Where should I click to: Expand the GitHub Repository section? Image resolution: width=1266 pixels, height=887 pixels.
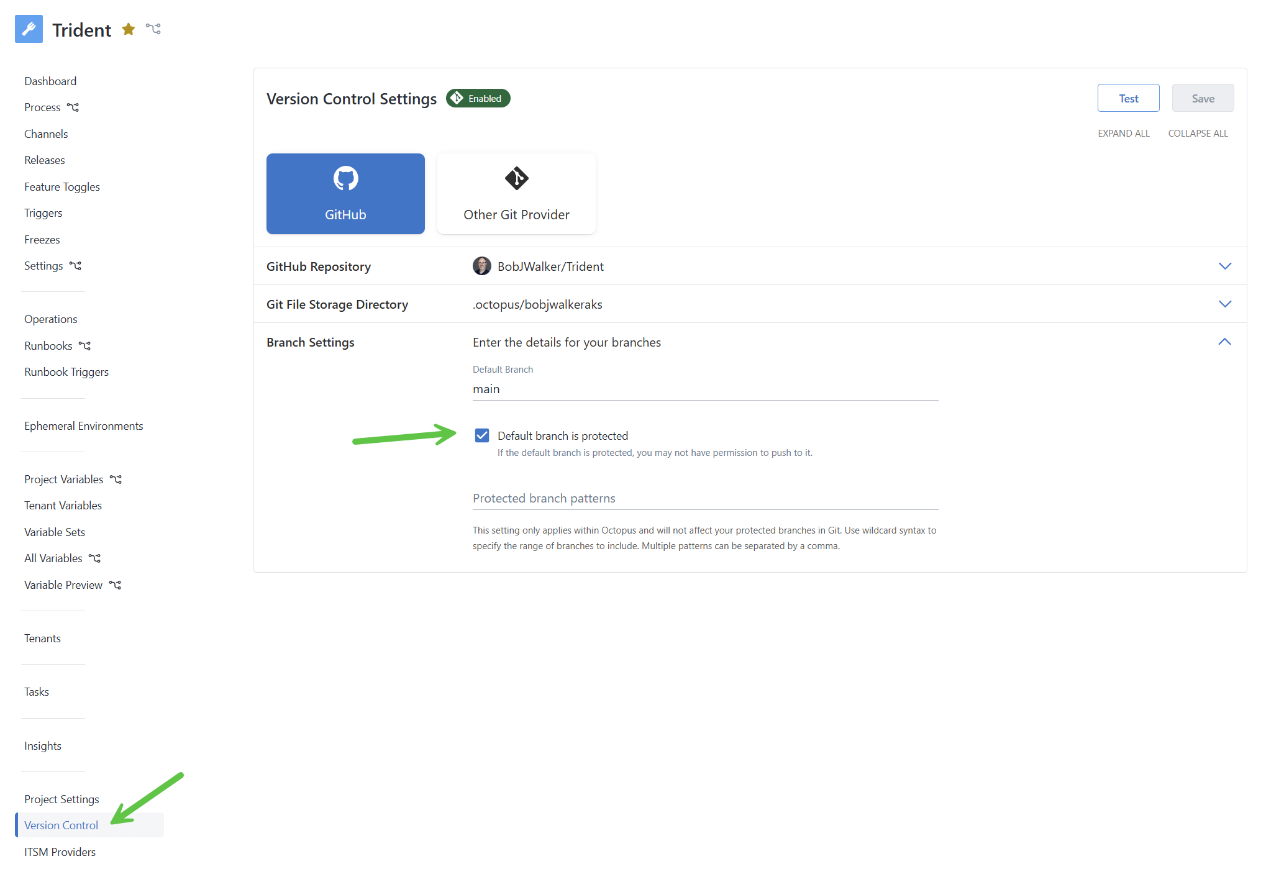click(1224, 266)
